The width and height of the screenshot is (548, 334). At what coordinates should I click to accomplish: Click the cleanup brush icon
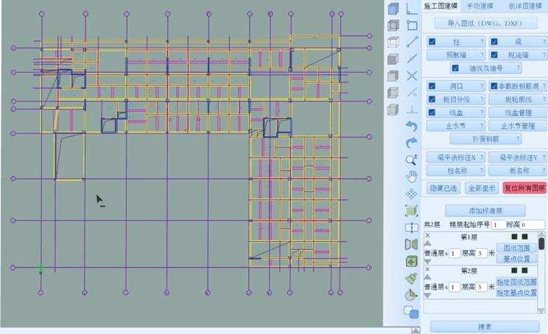pos(412,278)
